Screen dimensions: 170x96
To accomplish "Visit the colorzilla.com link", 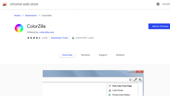I will coord(47,32).
